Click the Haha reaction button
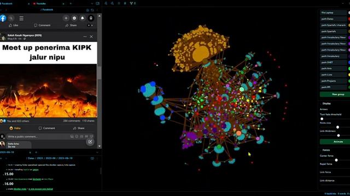 click(x=15, y=128)
